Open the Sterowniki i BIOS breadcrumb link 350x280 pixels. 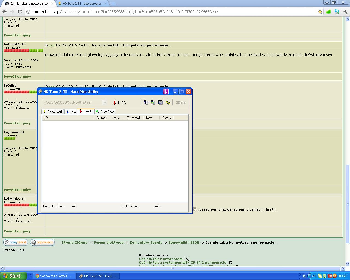tap(184, 243)
